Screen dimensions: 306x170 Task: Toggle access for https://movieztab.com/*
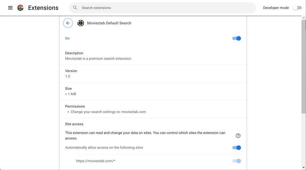pyautogui.click(x=236, y=161)
